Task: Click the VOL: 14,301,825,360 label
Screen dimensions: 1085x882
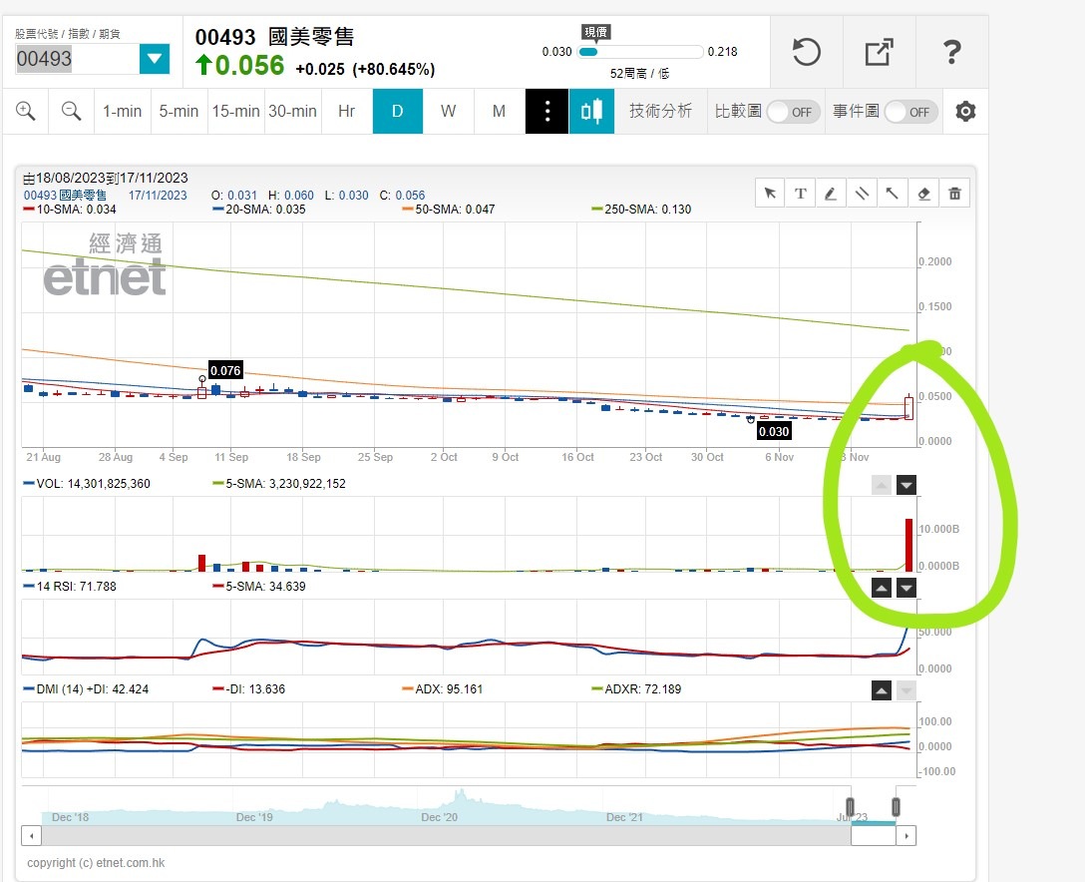Action: [87, 484]
